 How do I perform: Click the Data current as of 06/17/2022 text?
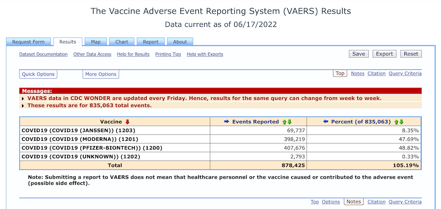click(221, 24)
